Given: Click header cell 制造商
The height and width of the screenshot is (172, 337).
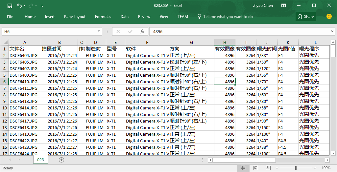Looking at the screenshot, I should [95, 49].
